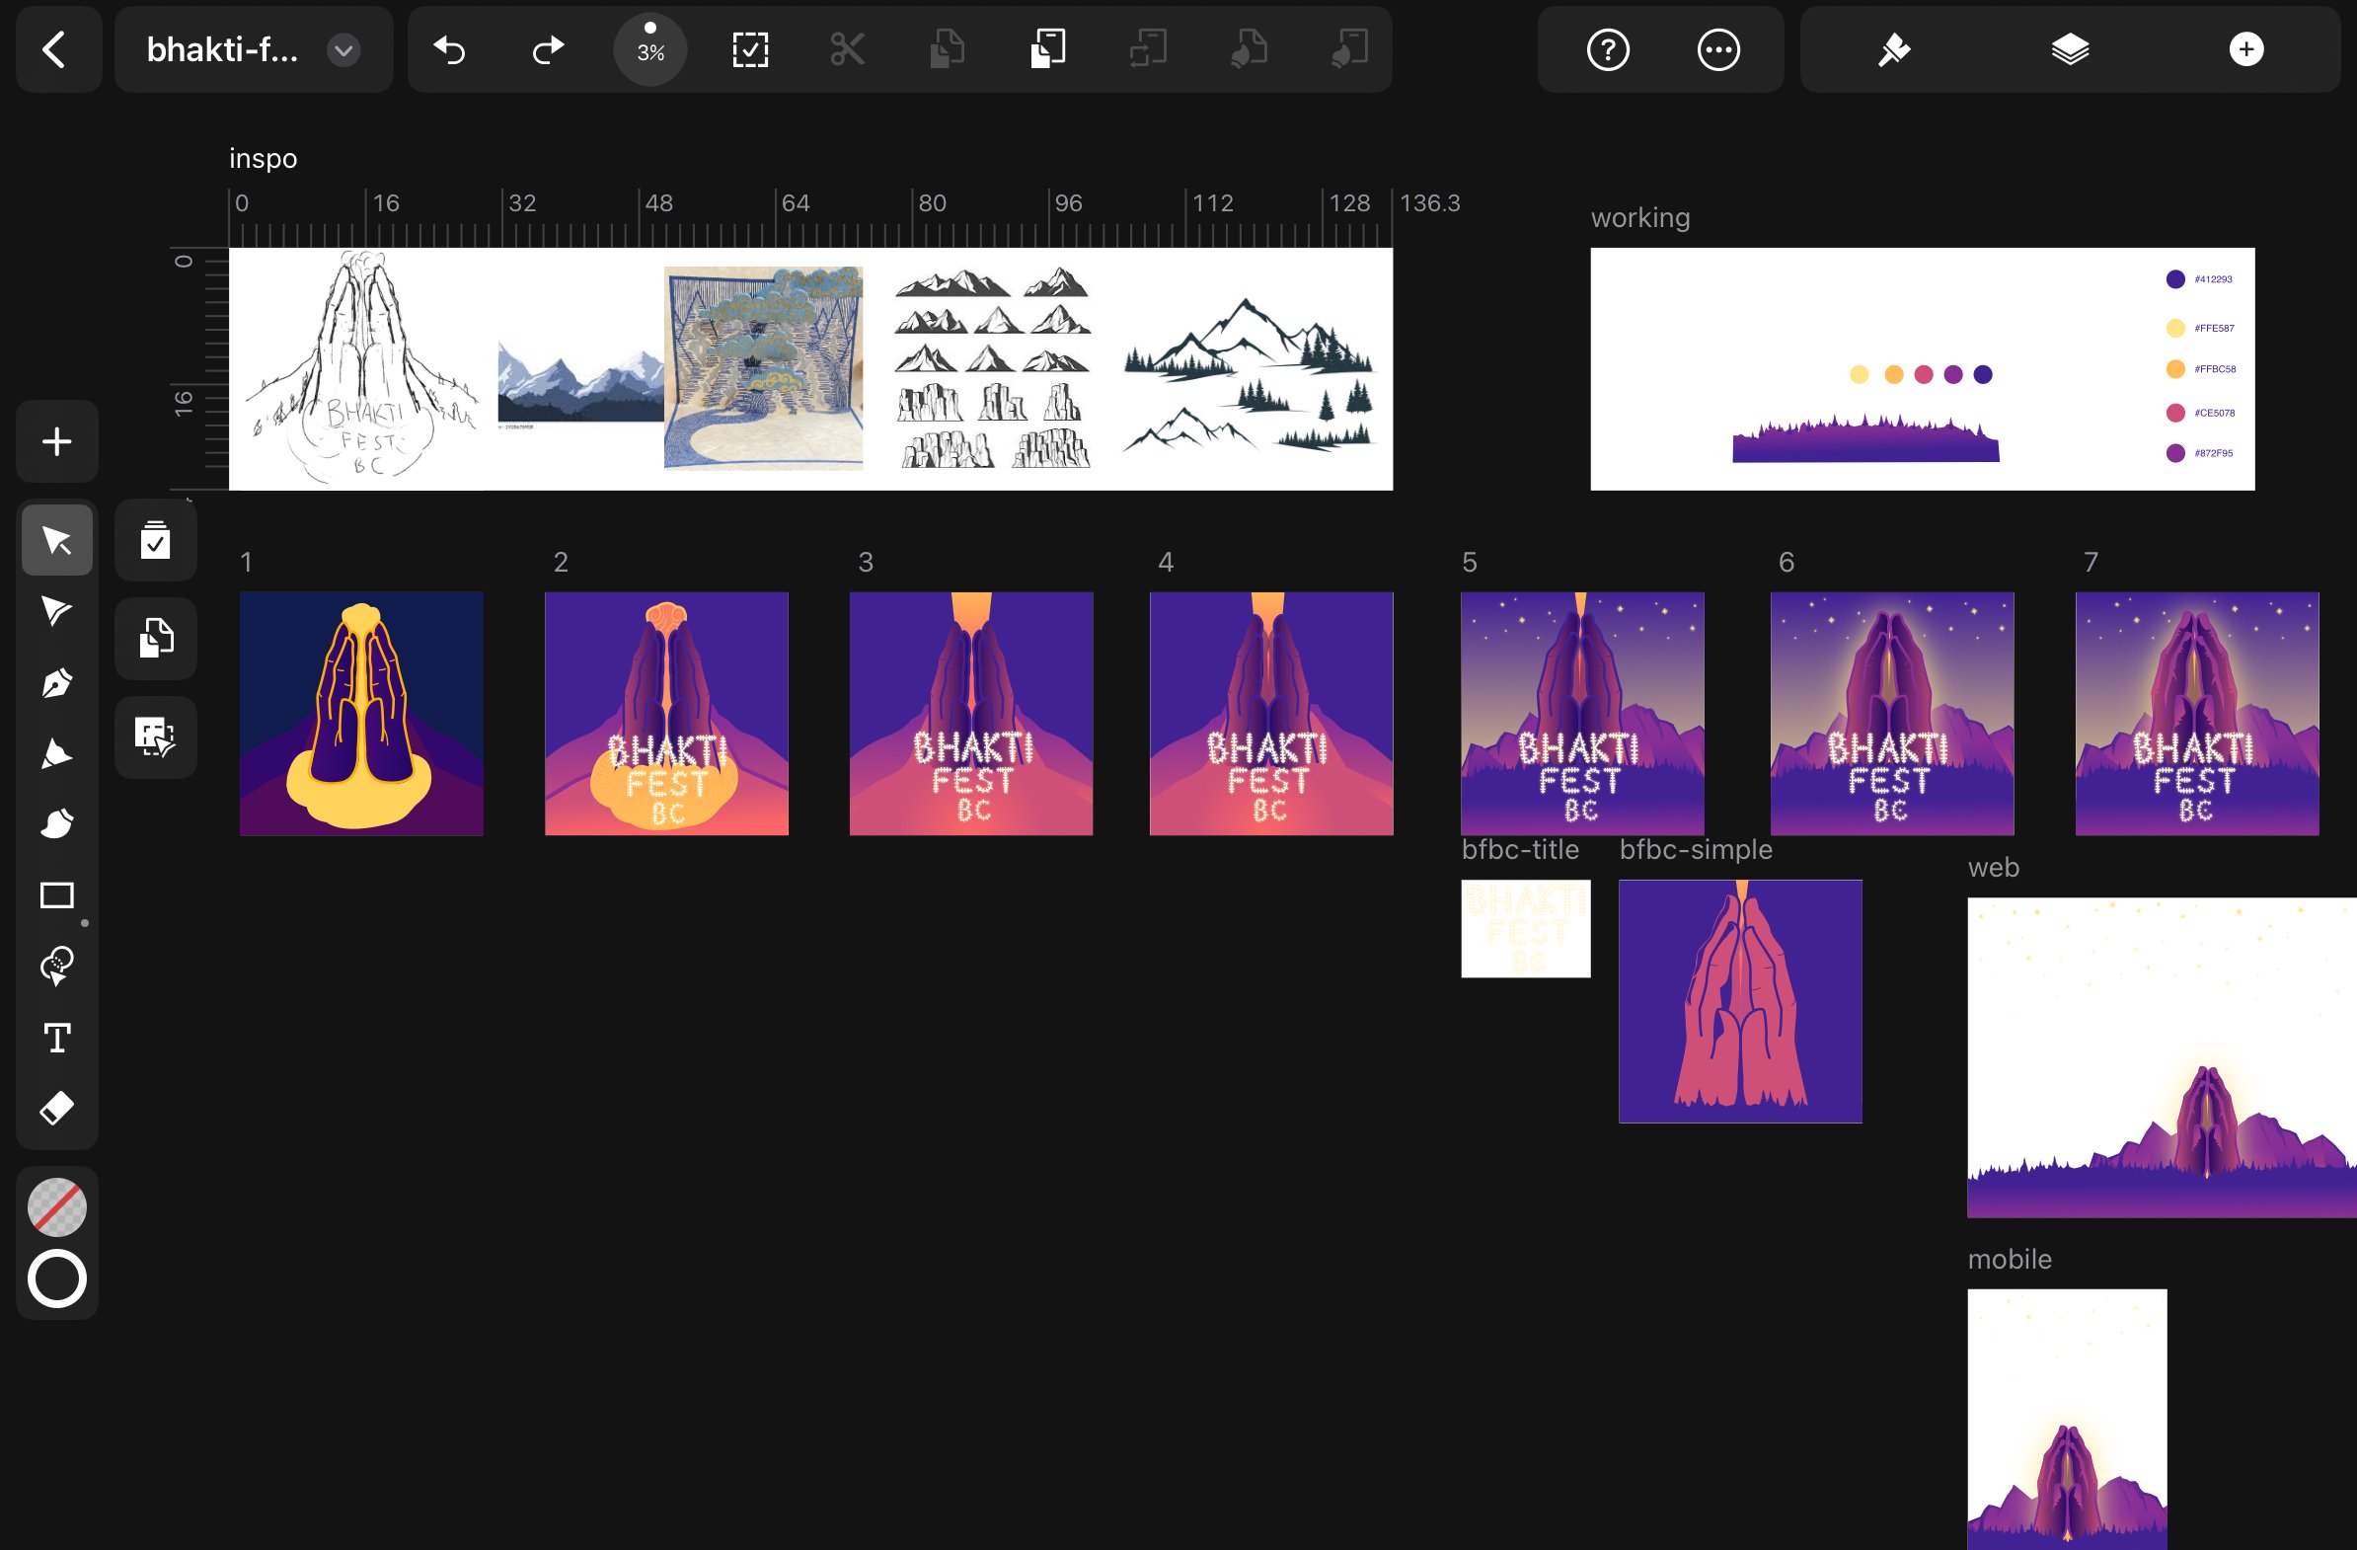The height and width of the screenshot is (1550, 2357).
Task: Choose the Pencil drawing tool
Action: click(56, 753)
